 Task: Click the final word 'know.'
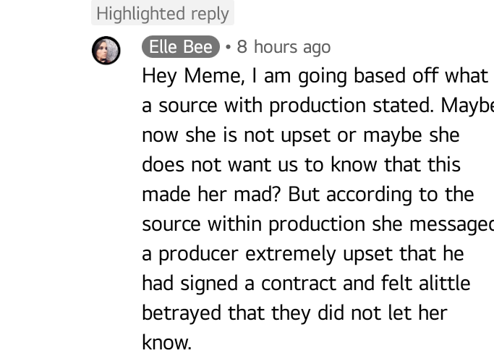click(166, 342)
